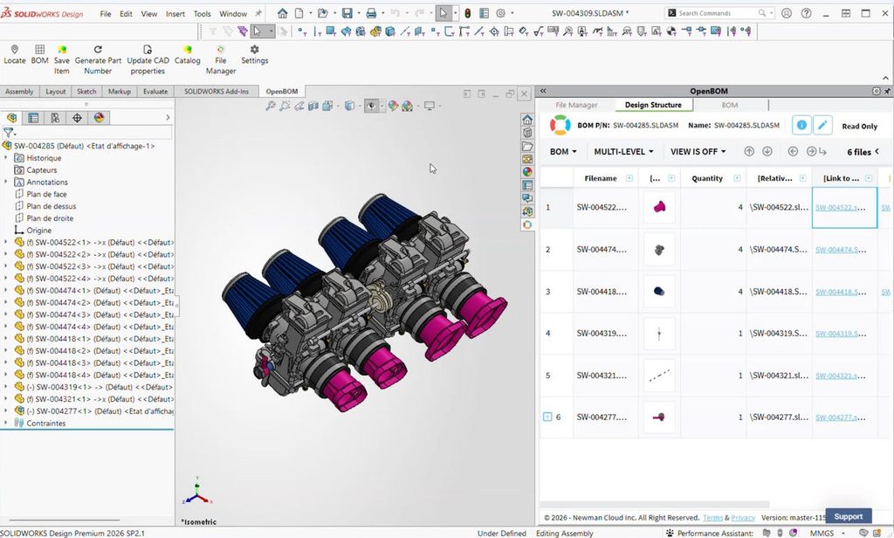
Task: Switch to the Assembly tab
Action: (x=19, y=92)
